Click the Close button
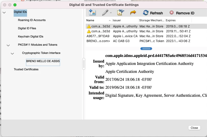This screenshot has width=207, height=137. [x=194, y=128]
